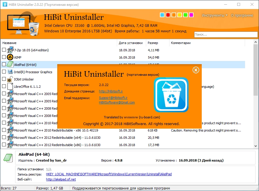This screenshot has height=191, width=259.
Task: Tick the checkbox for Intel(R) Processor Graphics
Action: point(4,71)
